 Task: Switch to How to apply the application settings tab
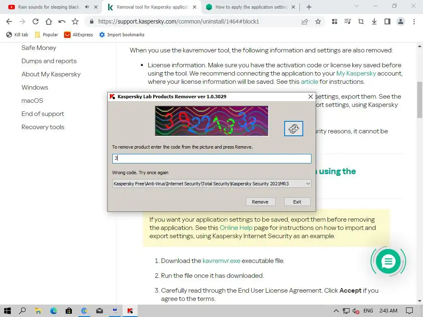click(251, 7)
